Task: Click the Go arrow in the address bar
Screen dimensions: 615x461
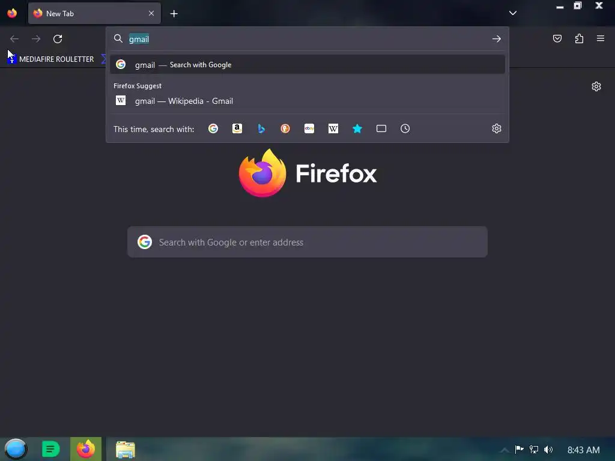Action: tap(497, 39)
